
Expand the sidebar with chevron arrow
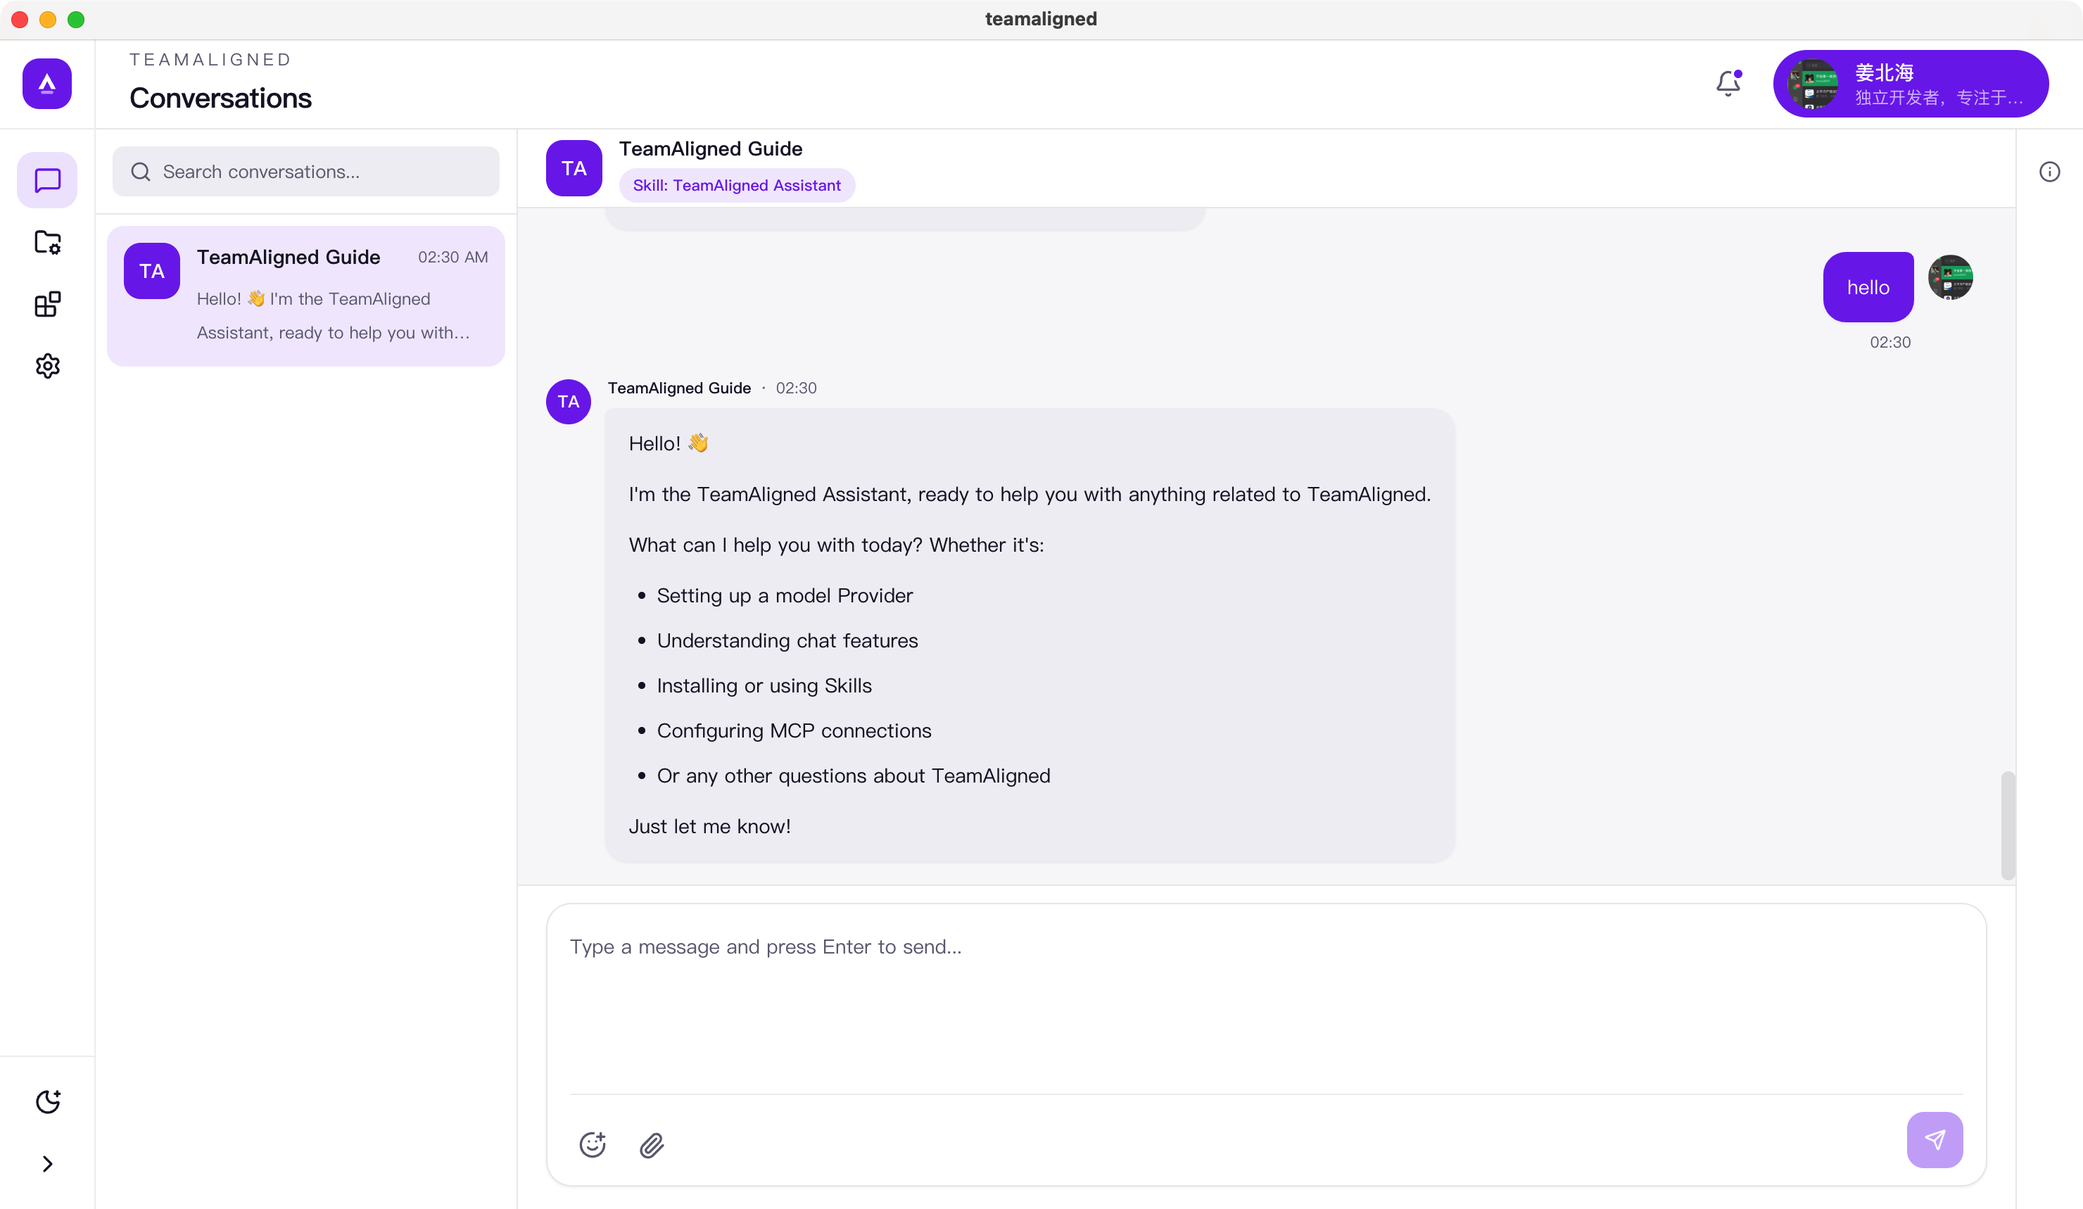click(x=47, y=1163)
